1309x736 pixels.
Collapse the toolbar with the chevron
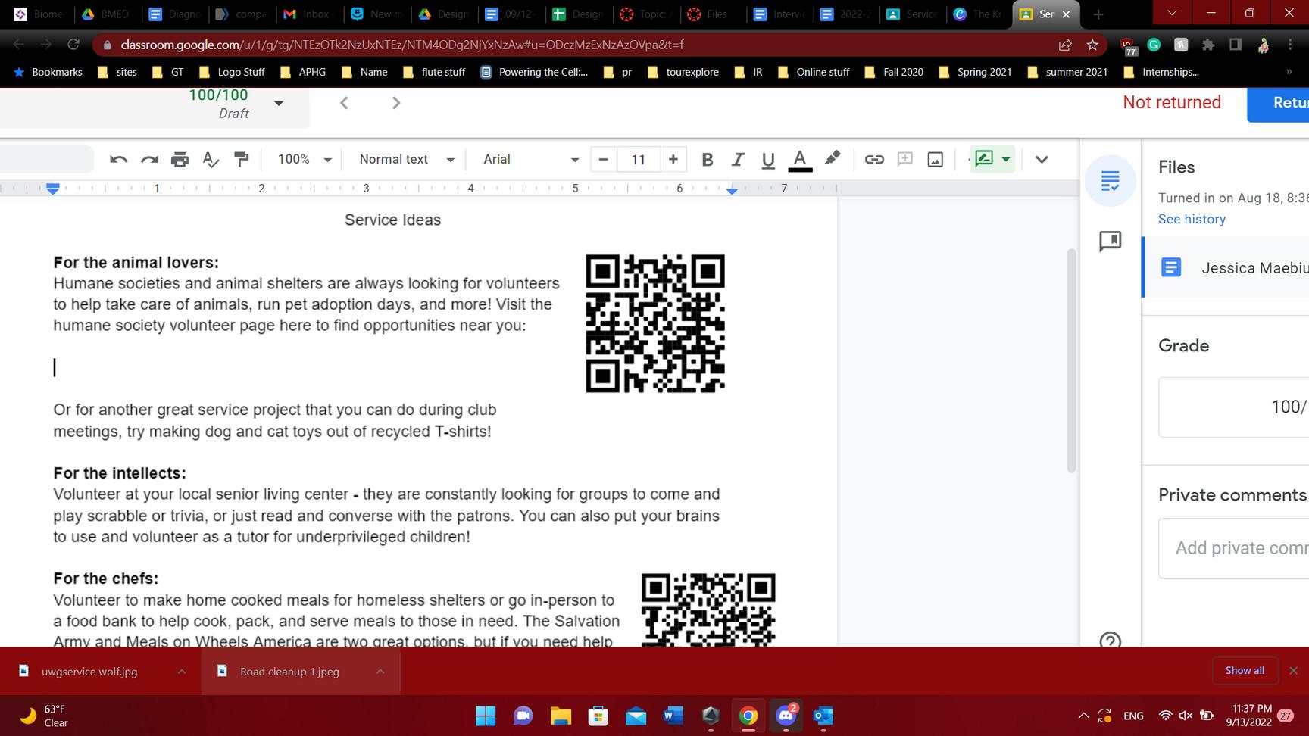tap(1042, 159)
